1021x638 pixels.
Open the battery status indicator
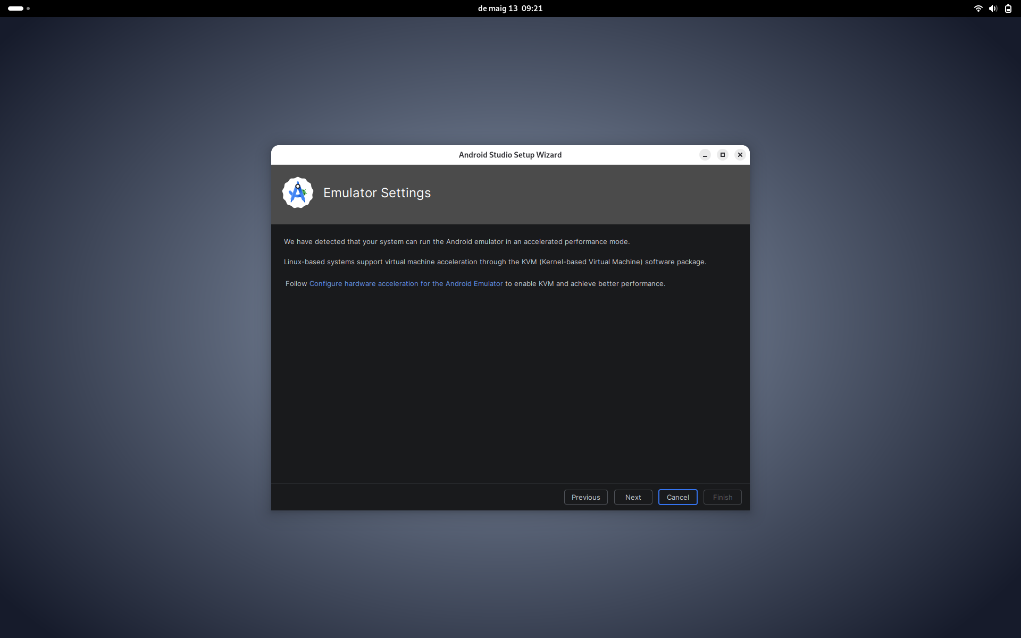[x=1008, y=9]
